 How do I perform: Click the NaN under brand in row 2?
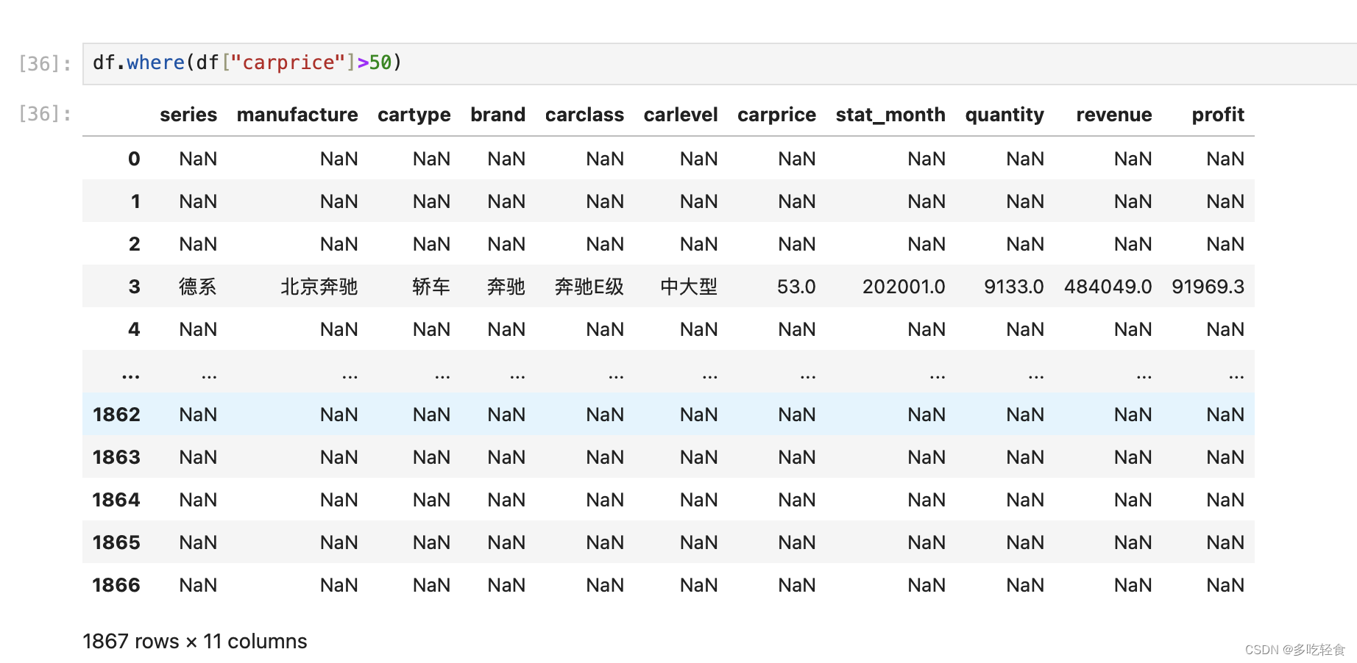point(506,244)
